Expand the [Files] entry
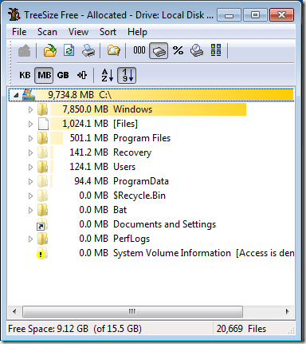Screen dimensions: 306x344 (x=30, y=124)
